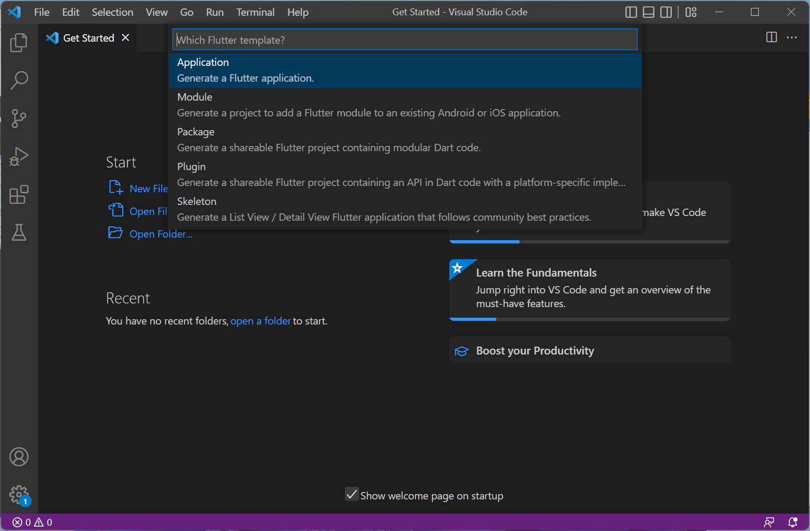Open Customize Layout icon in title bar

pos(691,12)
